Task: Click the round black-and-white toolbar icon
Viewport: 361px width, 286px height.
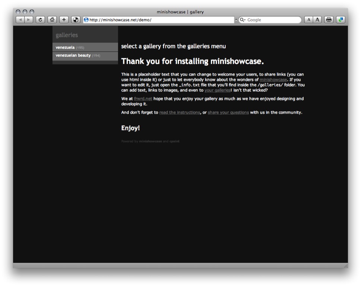Action: coord(76,20)
